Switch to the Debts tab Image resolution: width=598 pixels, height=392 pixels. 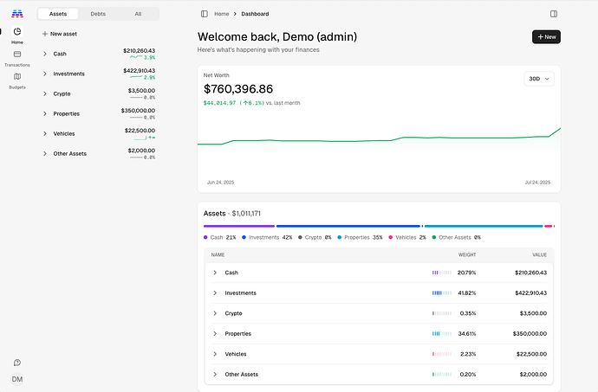pyautogui.click(x=98, y=14)
